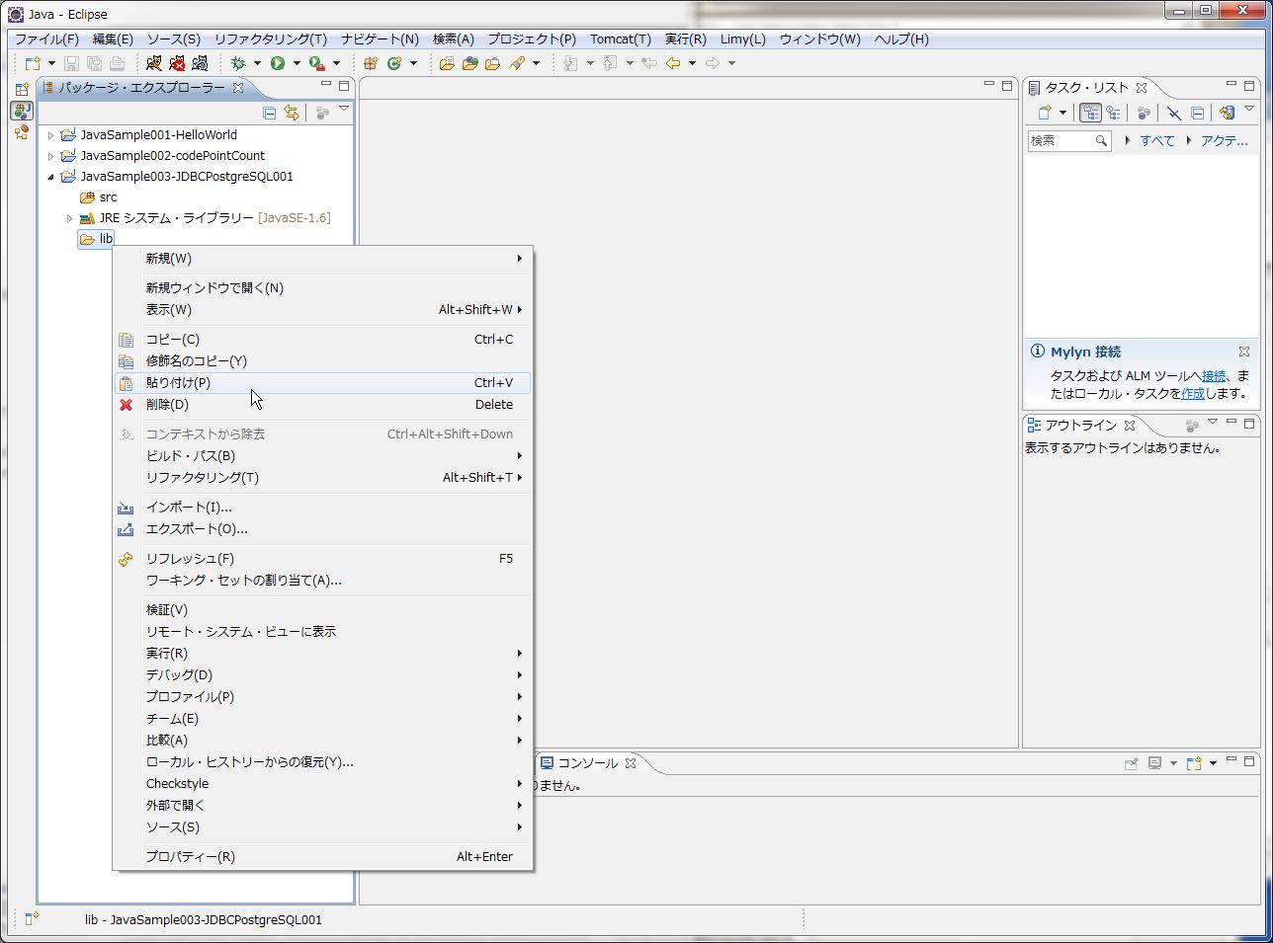Synchronize tasks with the Mylyn sync icon

[x=1226, y=113]
